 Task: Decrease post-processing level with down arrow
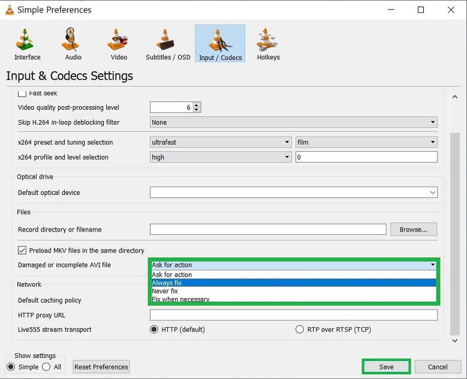197,110
